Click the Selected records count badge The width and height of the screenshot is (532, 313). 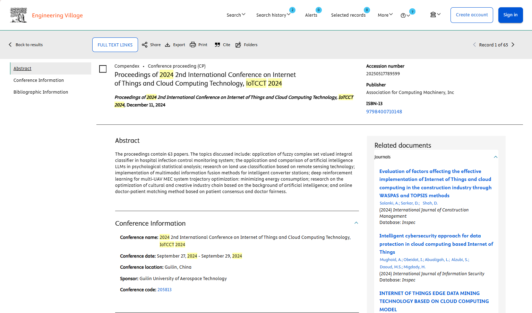(x=367, y=10)
